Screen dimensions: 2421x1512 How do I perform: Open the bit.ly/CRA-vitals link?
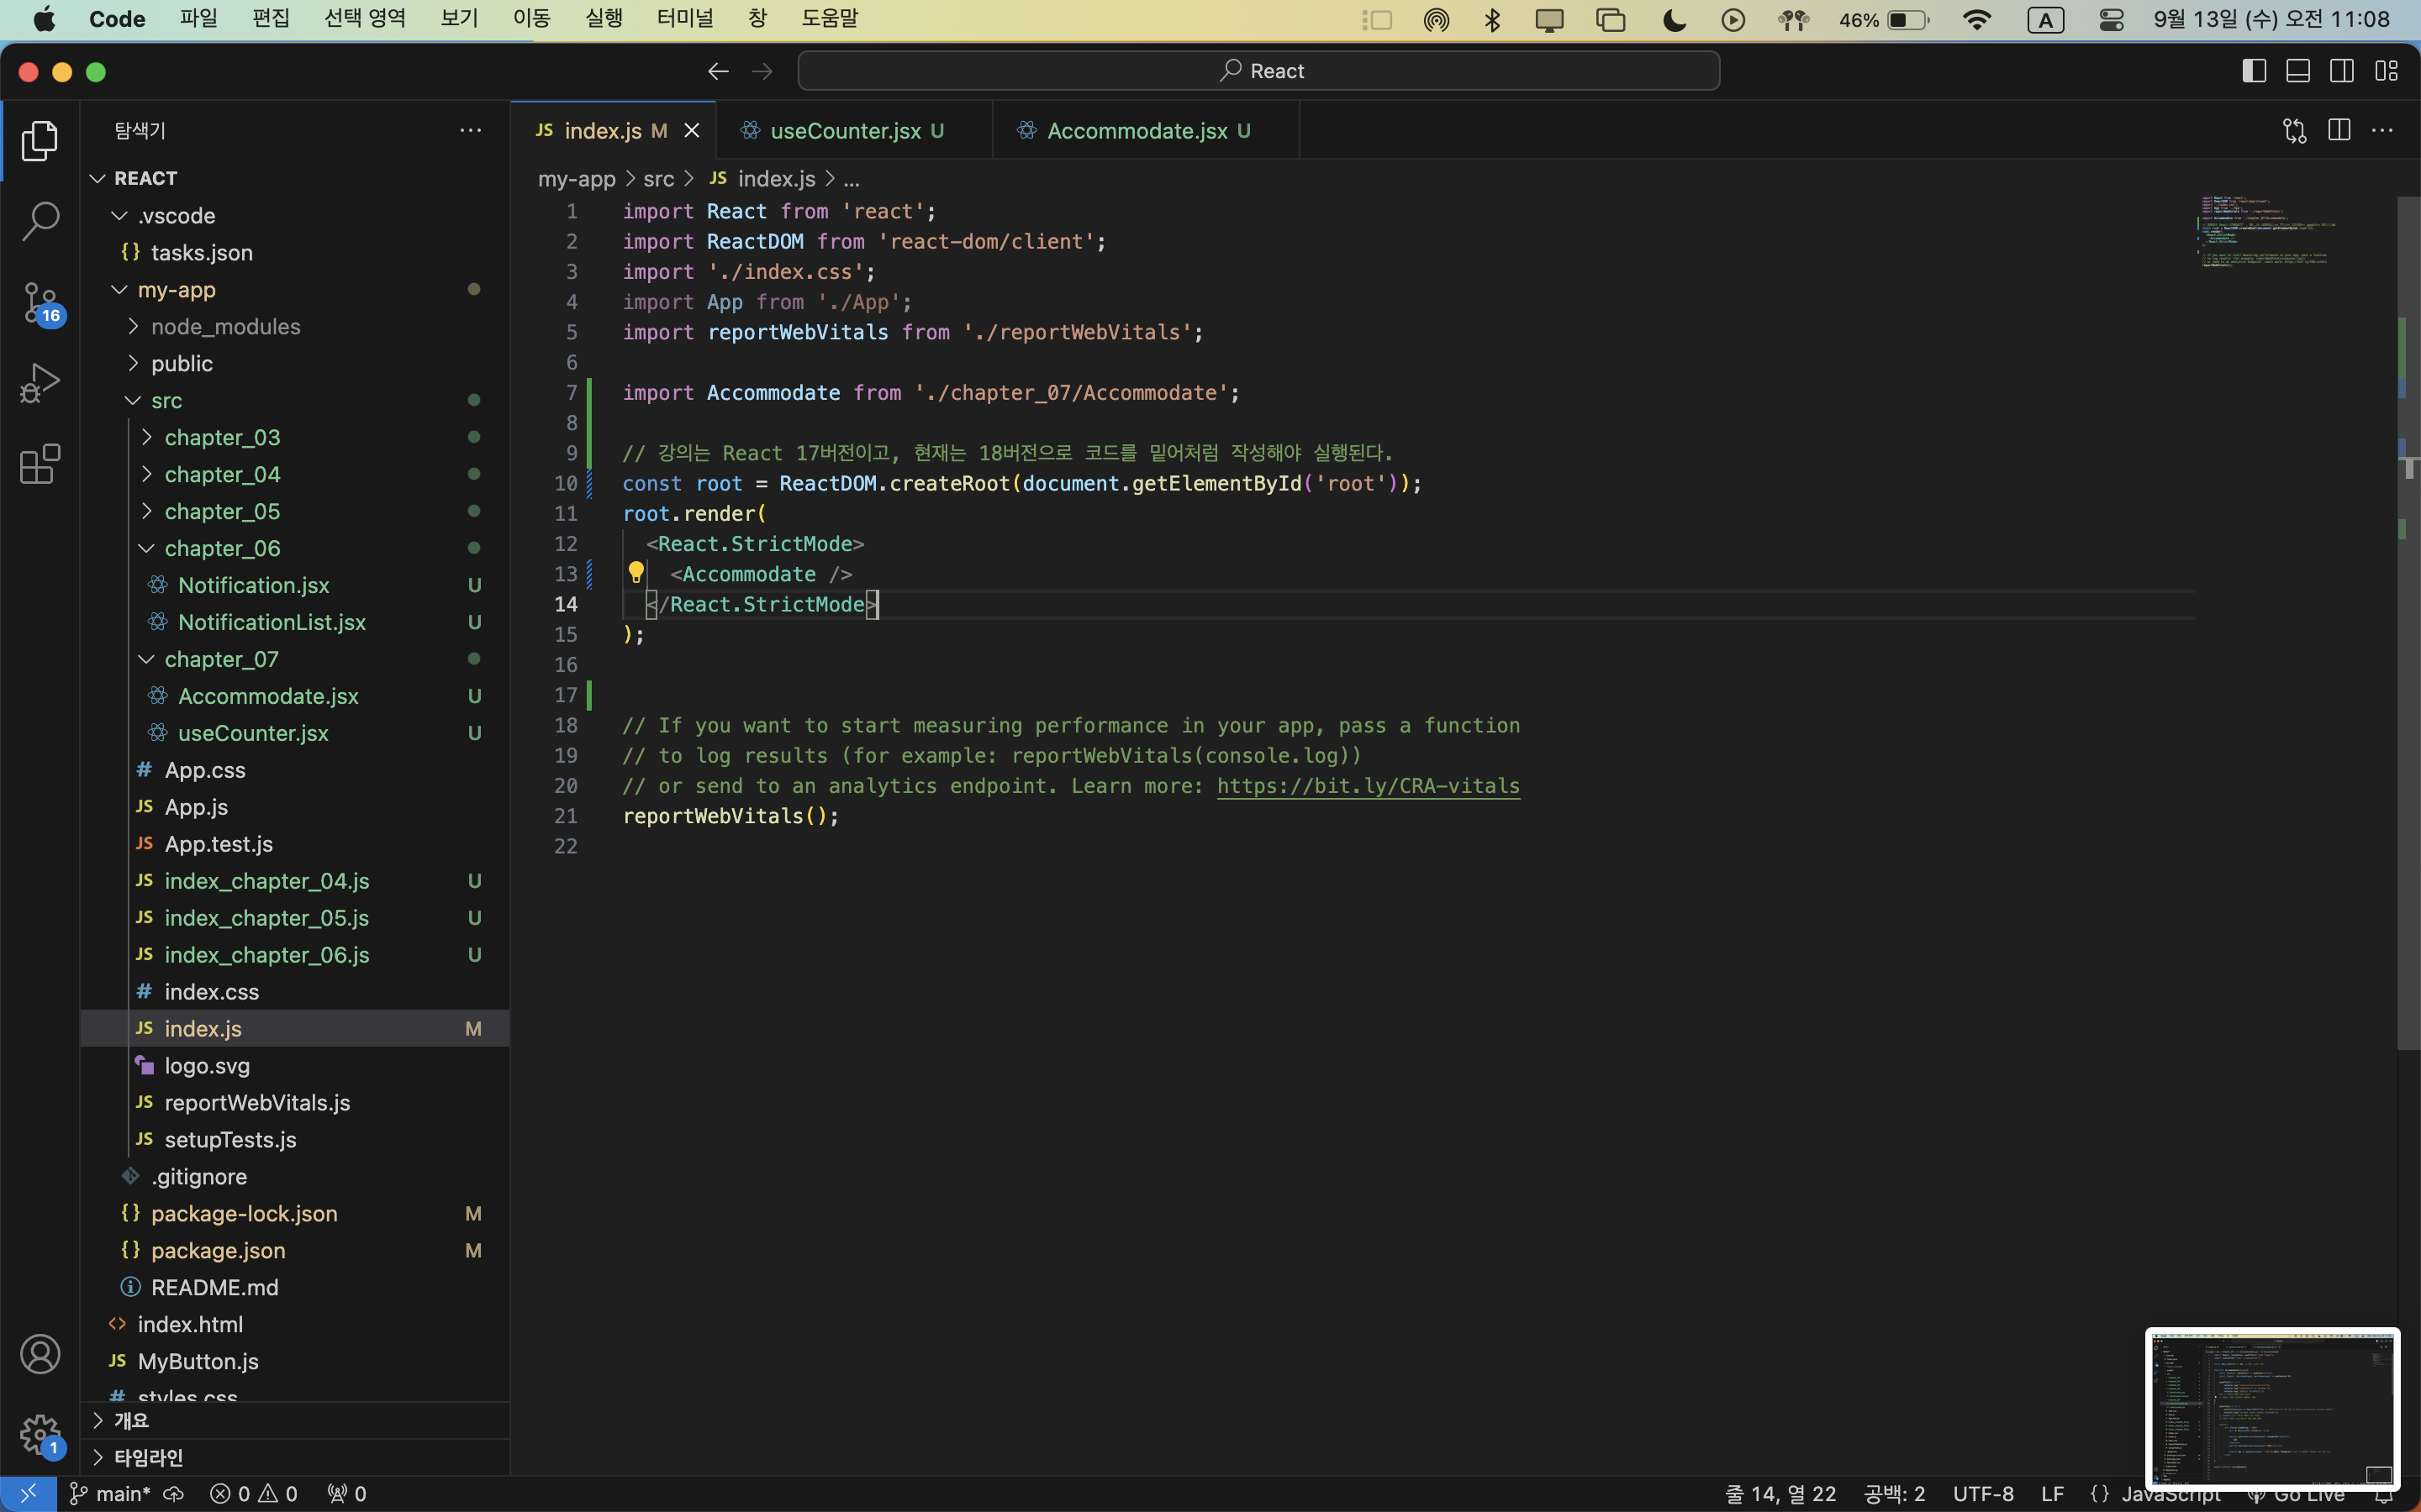(1368, 786)
